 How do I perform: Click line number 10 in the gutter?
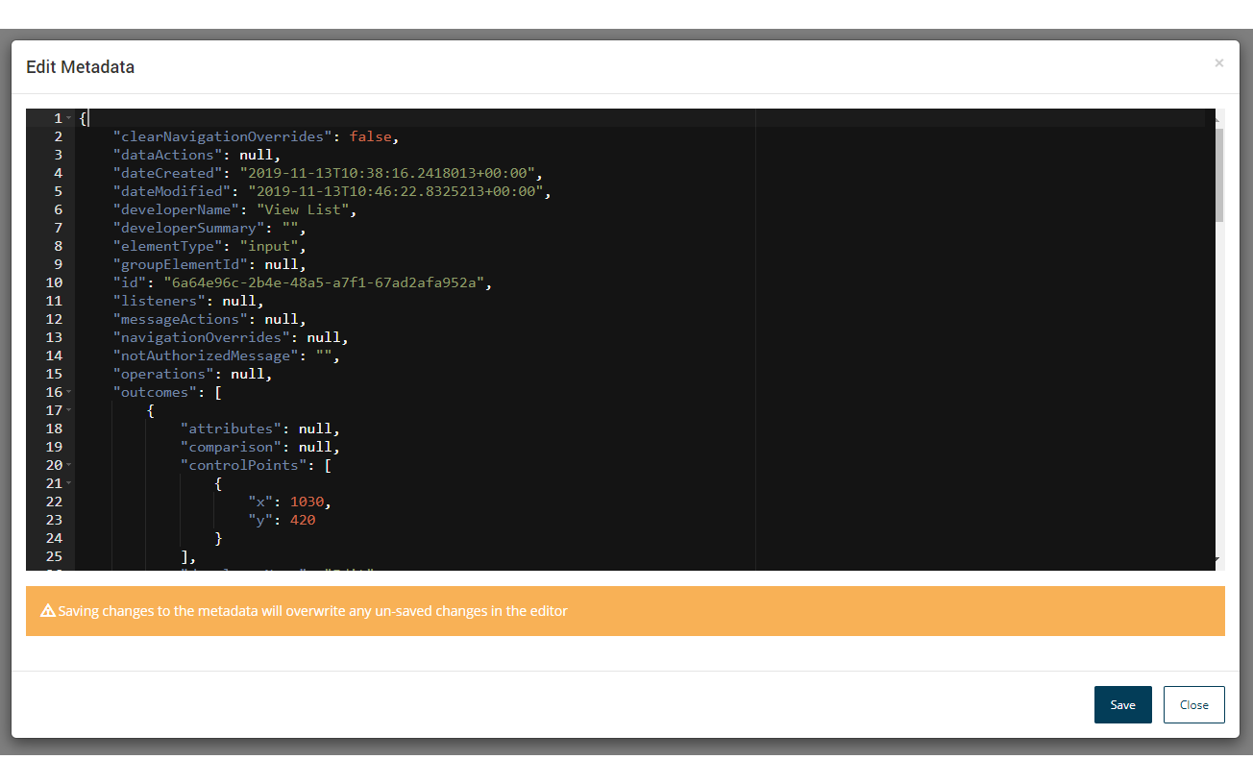click(x=53, y=282)
